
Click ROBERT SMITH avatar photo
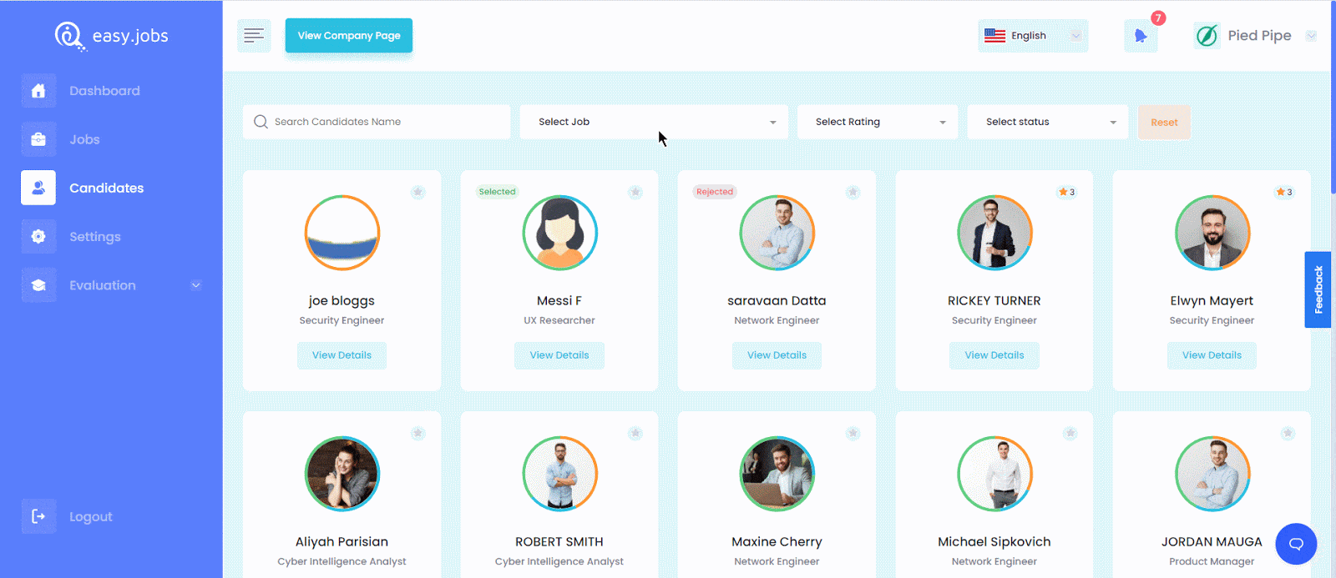[559, 474]
